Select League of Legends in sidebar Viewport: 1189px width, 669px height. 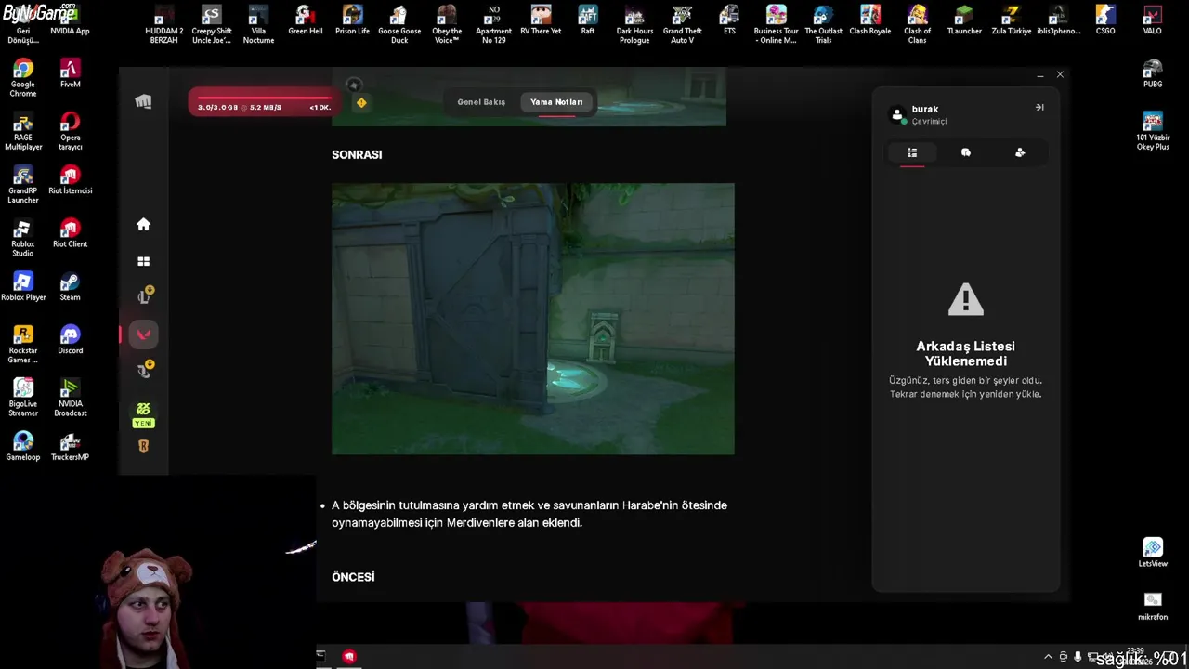point(143,295)
